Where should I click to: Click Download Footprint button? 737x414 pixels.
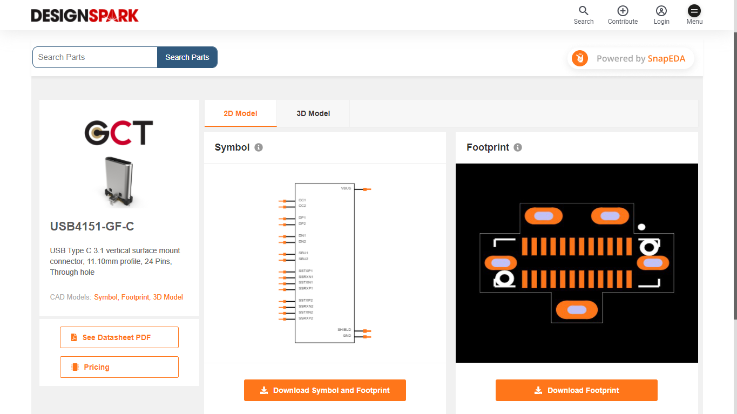point(577,390)
